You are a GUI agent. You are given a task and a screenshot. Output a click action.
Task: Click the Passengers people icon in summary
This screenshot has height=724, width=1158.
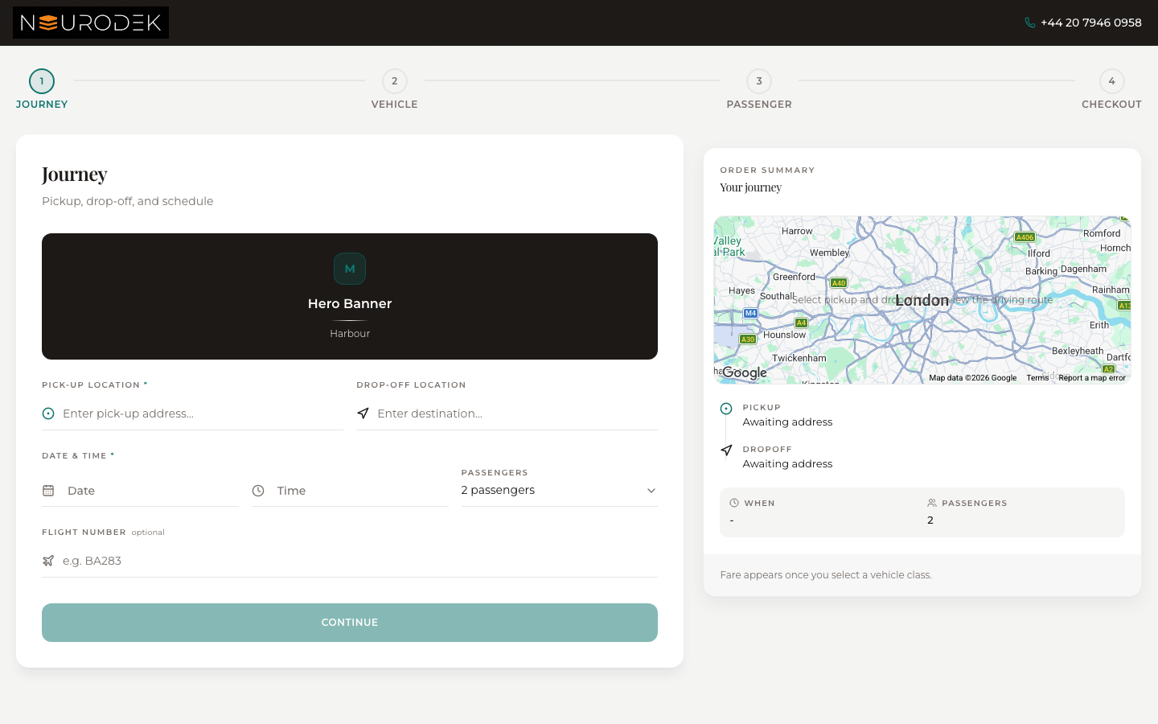tap(932, 503)
